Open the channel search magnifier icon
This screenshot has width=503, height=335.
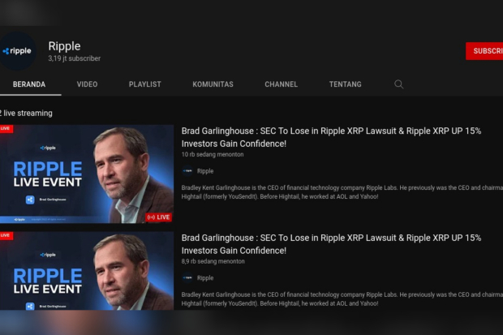tap(398, 84)
